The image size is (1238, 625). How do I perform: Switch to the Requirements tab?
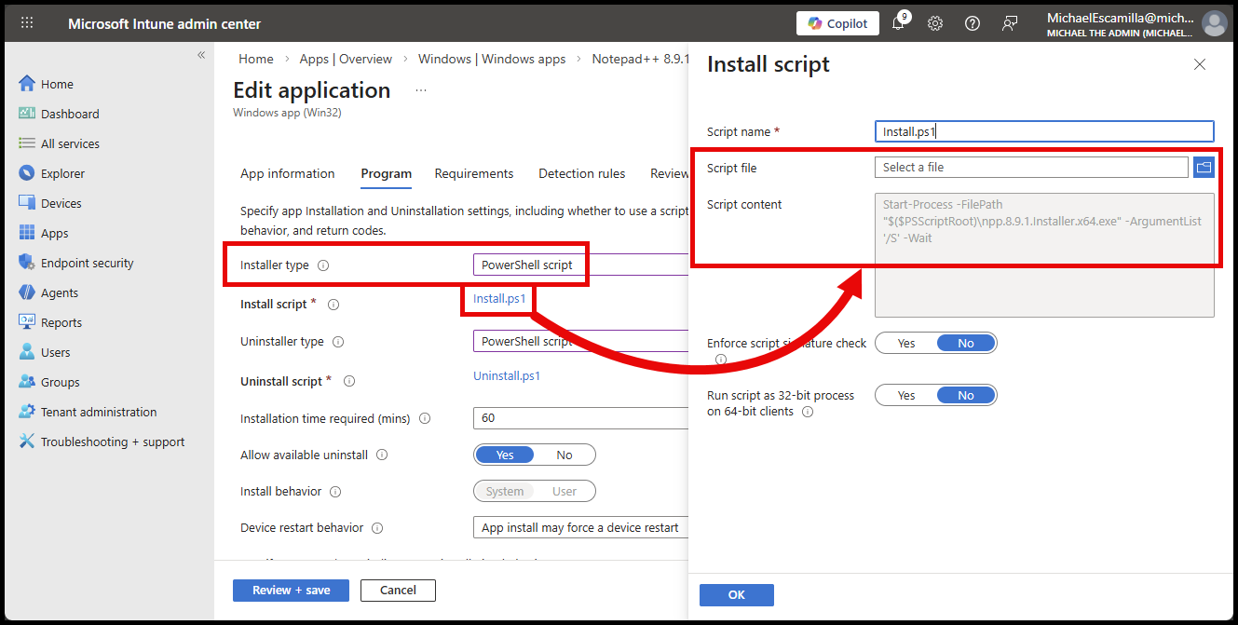coord(474,173)
